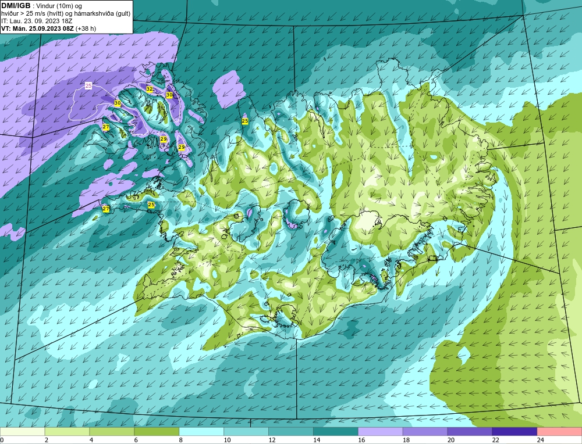Click the '(+38 h)' forecast offset text
This screenshot has height=444, width=582.
(x=86, y=28)
